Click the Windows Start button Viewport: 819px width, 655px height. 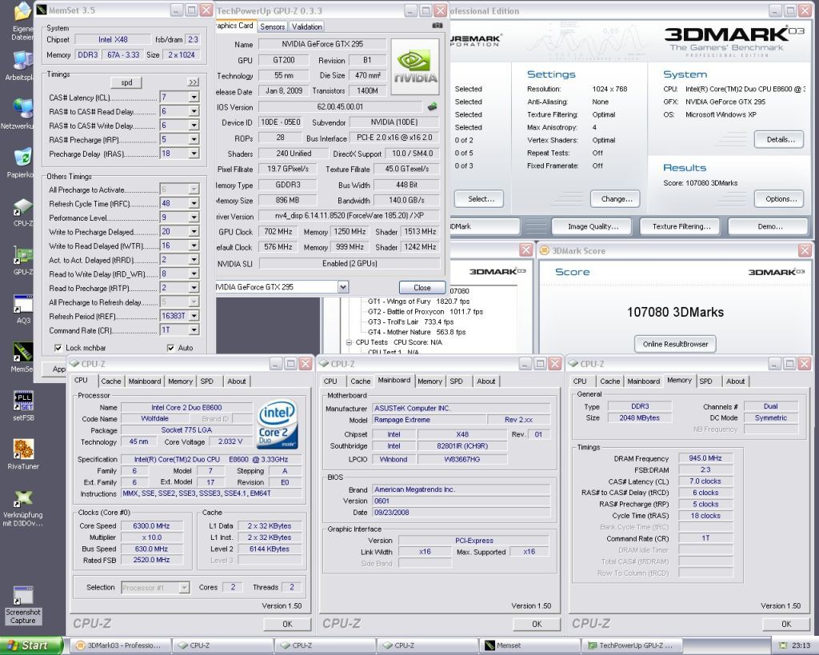[x=31, y=645]
